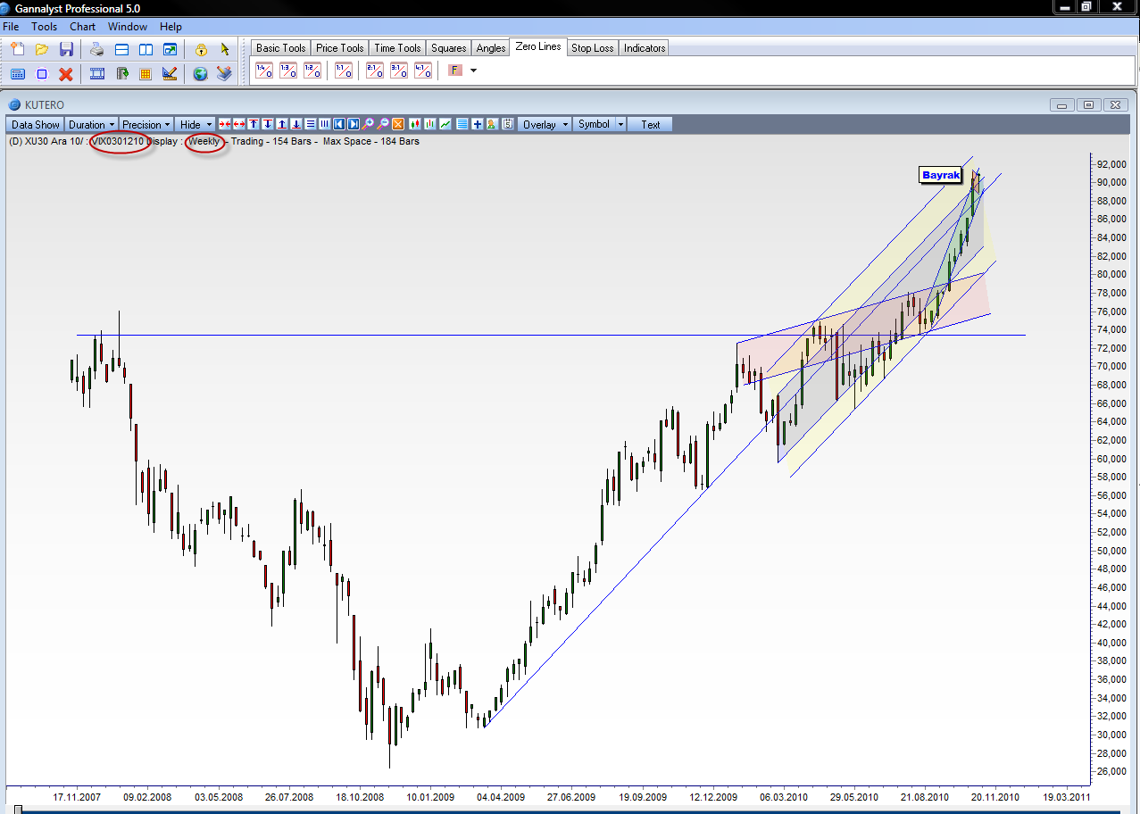
Task: Toggle the padlock lock icon
Action: click(201, 49)
